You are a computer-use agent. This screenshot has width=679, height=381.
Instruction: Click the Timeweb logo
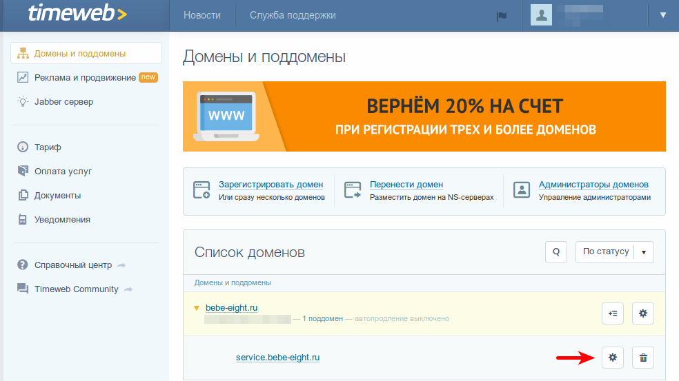[x=77, y=14]
